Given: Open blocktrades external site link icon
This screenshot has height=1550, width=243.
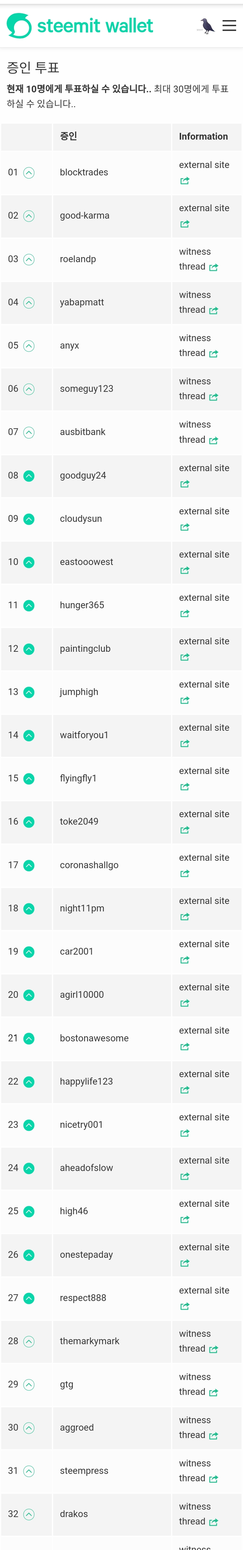Looking at the screenshot, I should [x=185, y=180].
